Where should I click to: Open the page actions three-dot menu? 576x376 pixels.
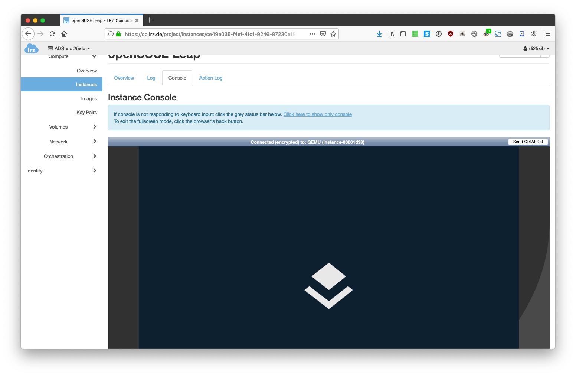pos(312,34)
